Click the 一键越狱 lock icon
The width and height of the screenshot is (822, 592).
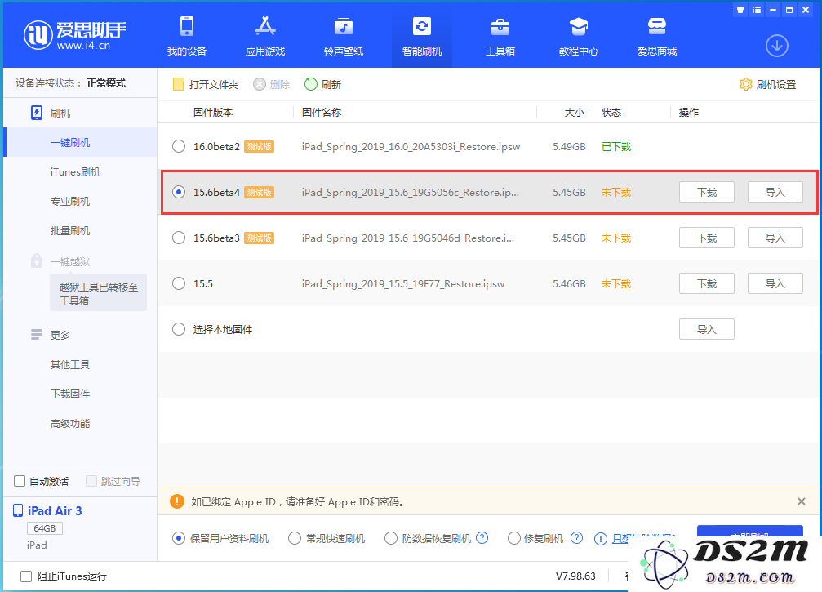[37, 260]
